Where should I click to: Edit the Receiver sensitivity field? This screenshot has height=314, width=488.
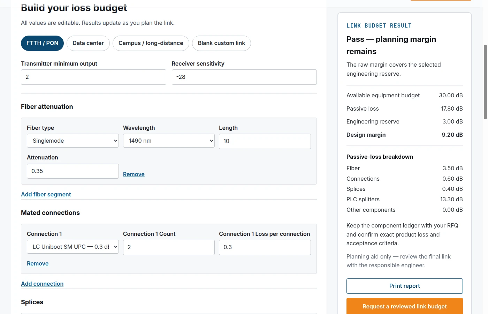(244, 77)
